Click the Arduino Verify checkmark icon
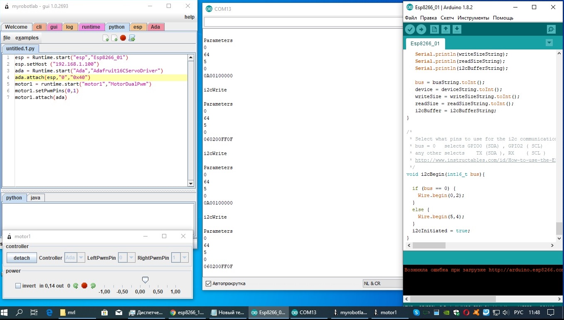Viewport: 564px width, 320px height. [410, 29]
